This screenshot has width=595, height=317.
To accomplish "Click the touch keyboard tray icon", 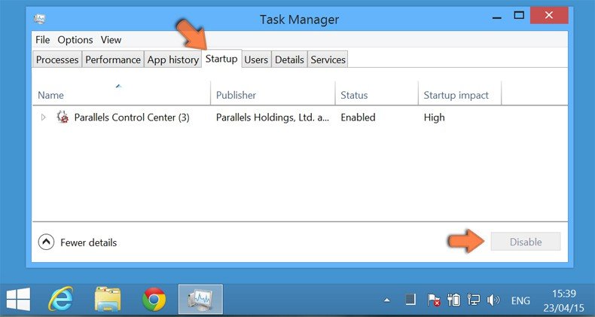I will point(410,300).
